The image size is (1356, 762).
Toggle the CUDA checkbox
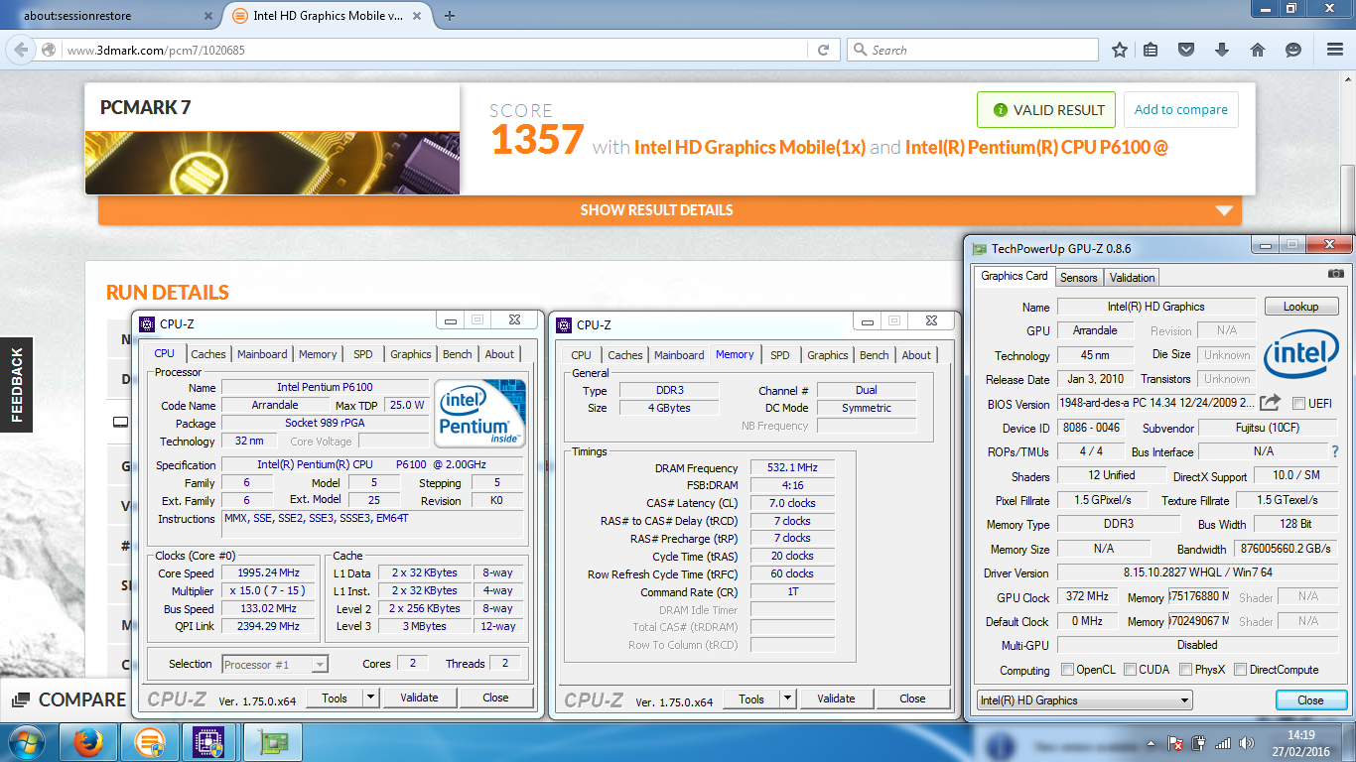click(1130, 670)
